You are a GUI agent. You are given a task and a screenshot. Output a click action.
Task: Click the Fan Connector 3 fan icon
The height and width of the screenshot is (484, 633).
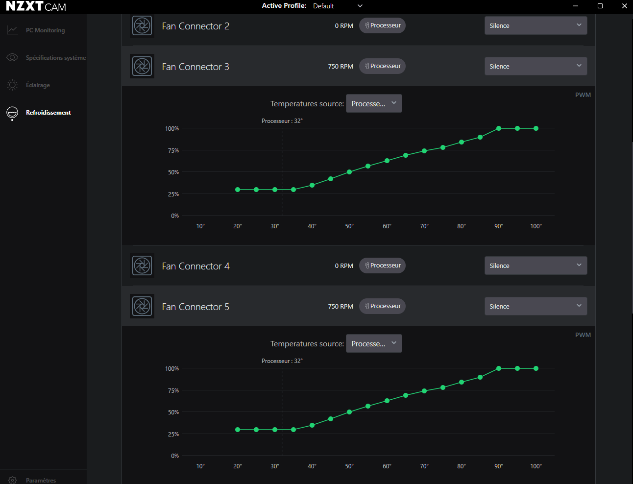pos(142,67)
